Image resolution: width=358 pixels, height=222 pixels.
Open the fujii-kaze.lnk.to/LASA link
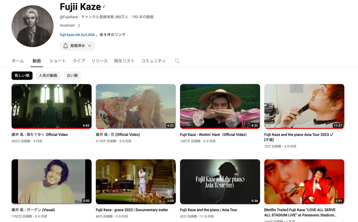[77, 35]
